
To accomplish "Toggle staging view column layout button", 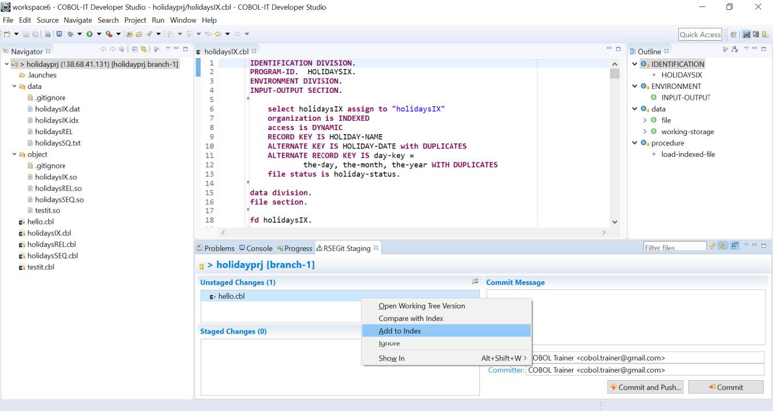I will 735,246.
